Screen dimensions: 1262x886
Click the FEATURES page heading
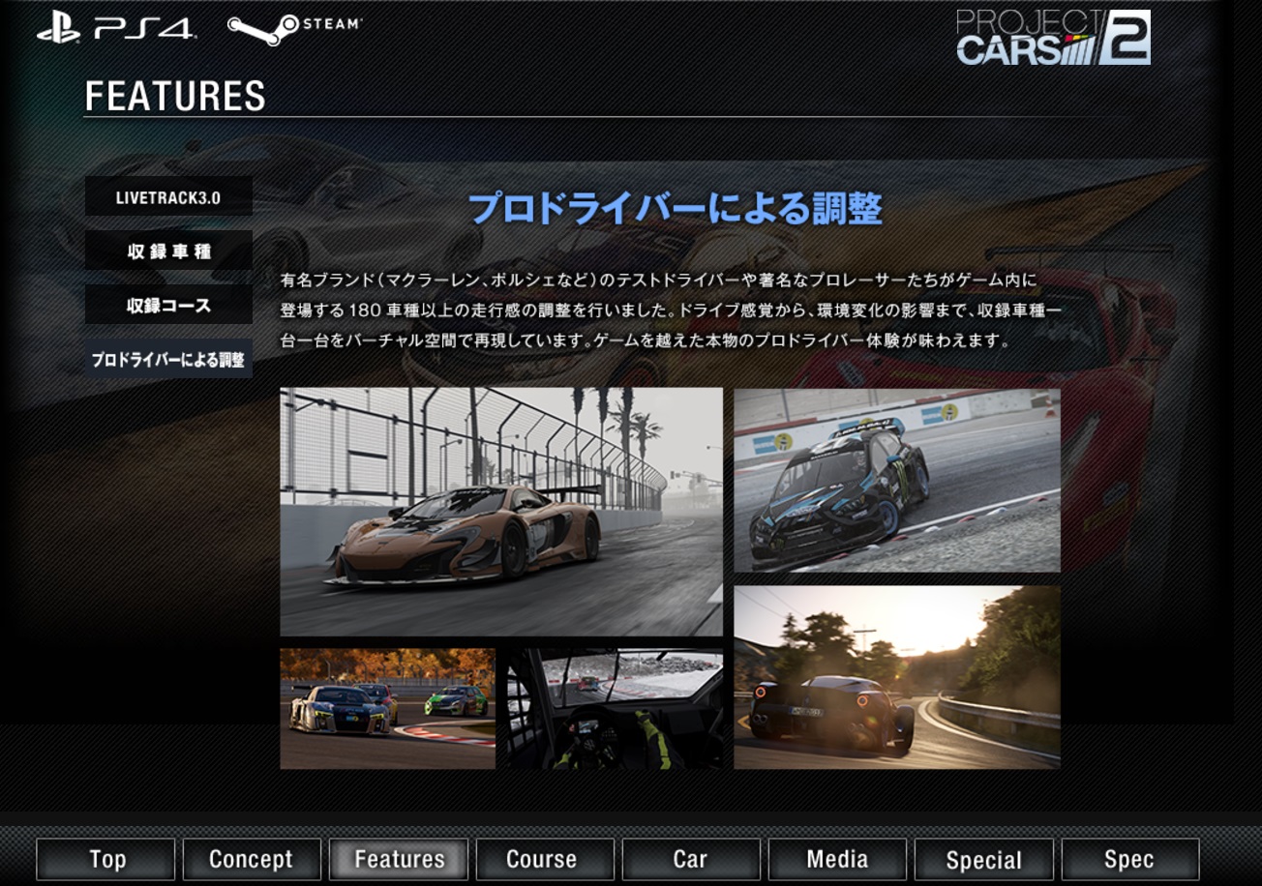[175, 97]
